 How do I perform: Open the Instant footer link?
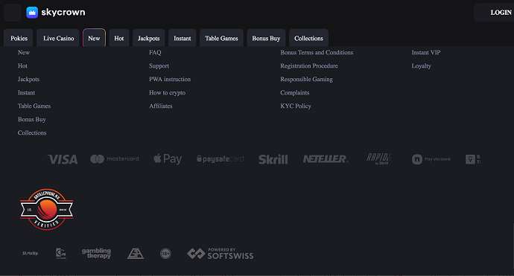click(x=26, y=93)
